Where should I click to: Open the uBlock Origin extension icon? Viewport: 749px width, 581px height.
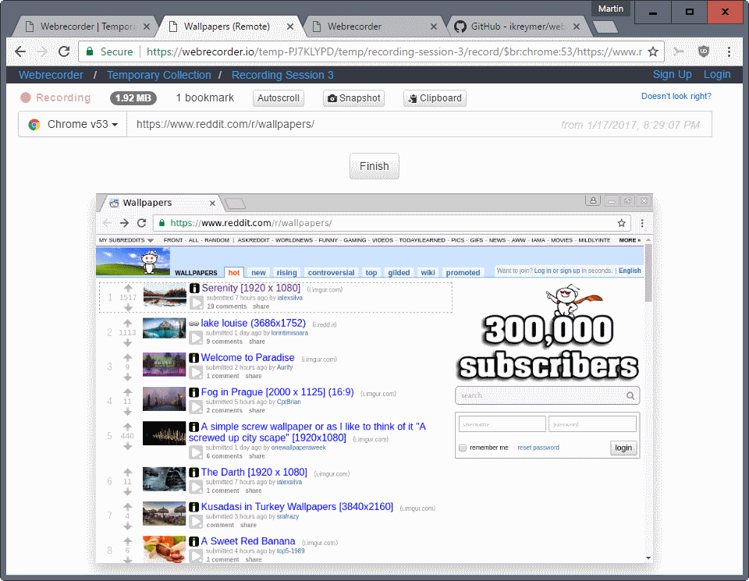(x=703, y=51)
